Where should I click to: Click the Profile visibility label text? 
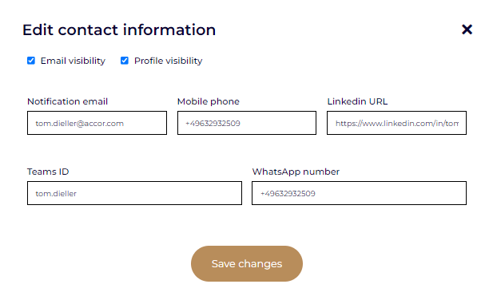(x=169, y=61)
